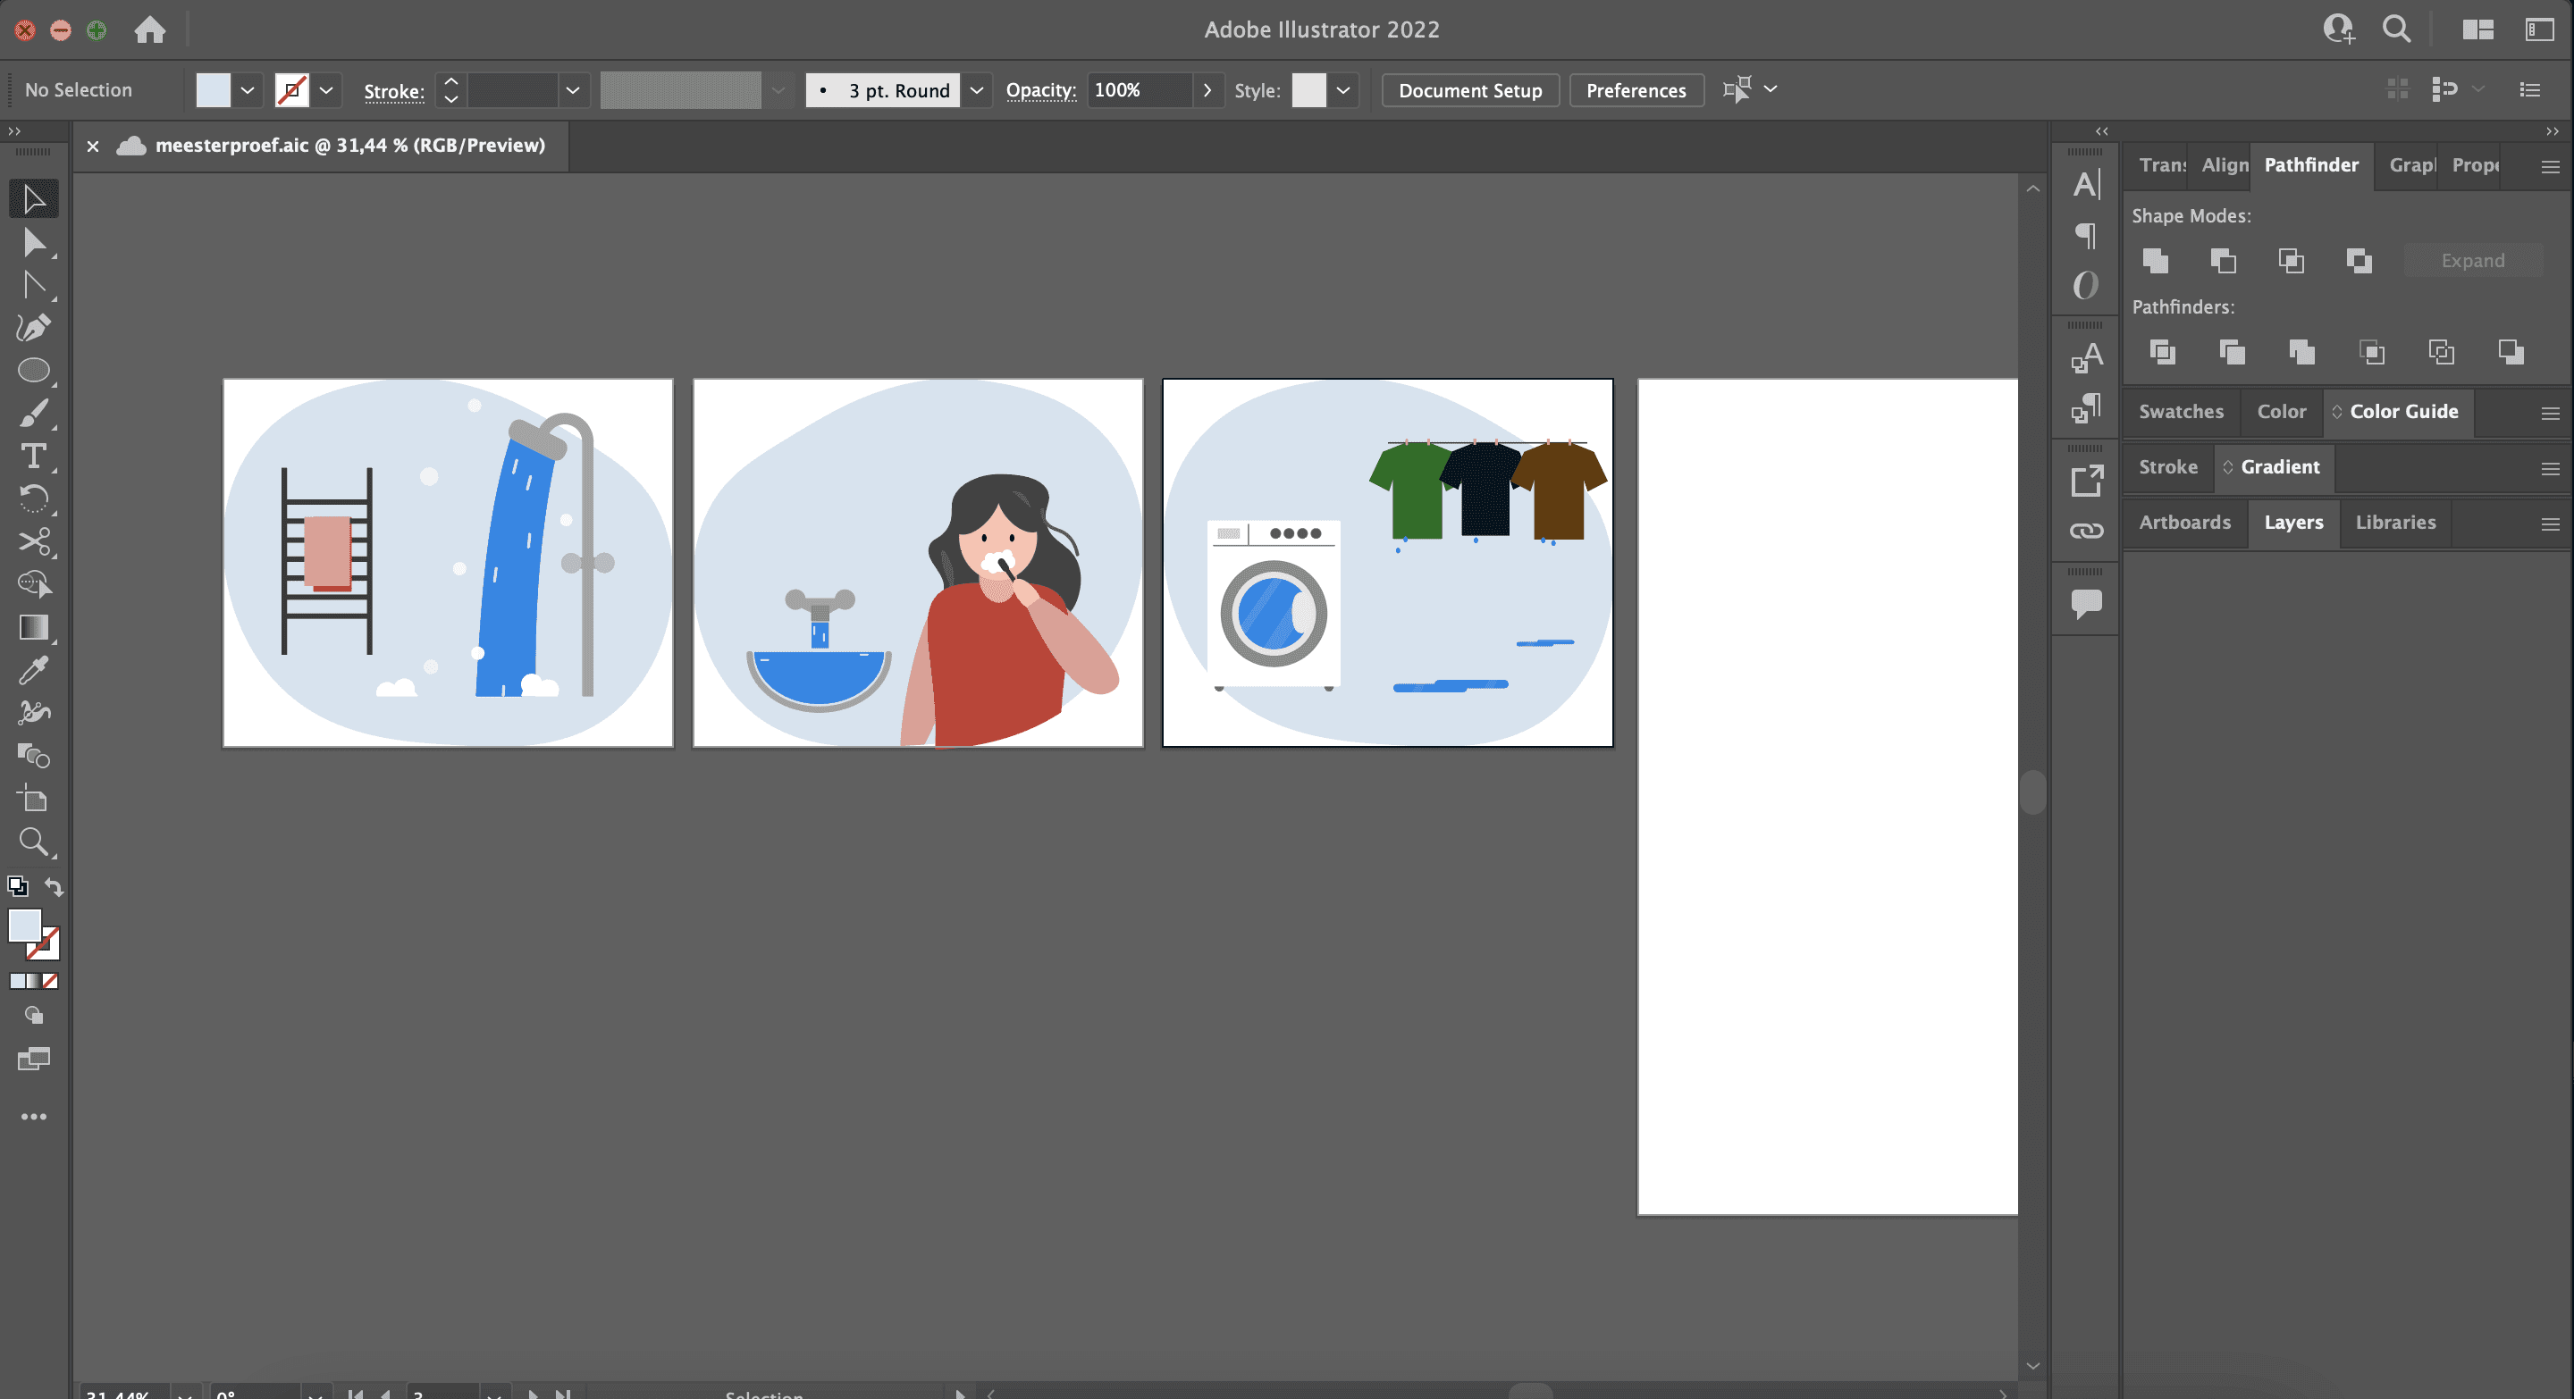
Task: Choose the Eyedropper tool
Action: [x=33, y=670]
